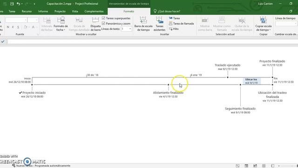Click the Nuevas tareas status bar entry

pyautogui.click(x=41, y=166)
